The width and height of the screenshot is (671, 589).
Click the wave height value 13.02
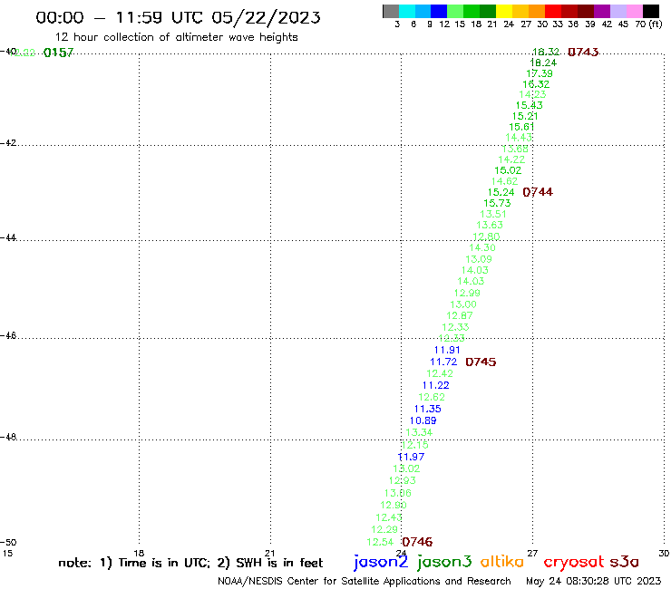click(x=406, y=468)
